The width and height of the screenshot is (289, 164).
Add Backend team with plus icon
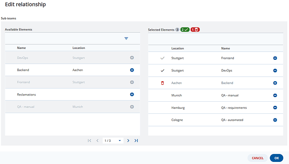132,70
